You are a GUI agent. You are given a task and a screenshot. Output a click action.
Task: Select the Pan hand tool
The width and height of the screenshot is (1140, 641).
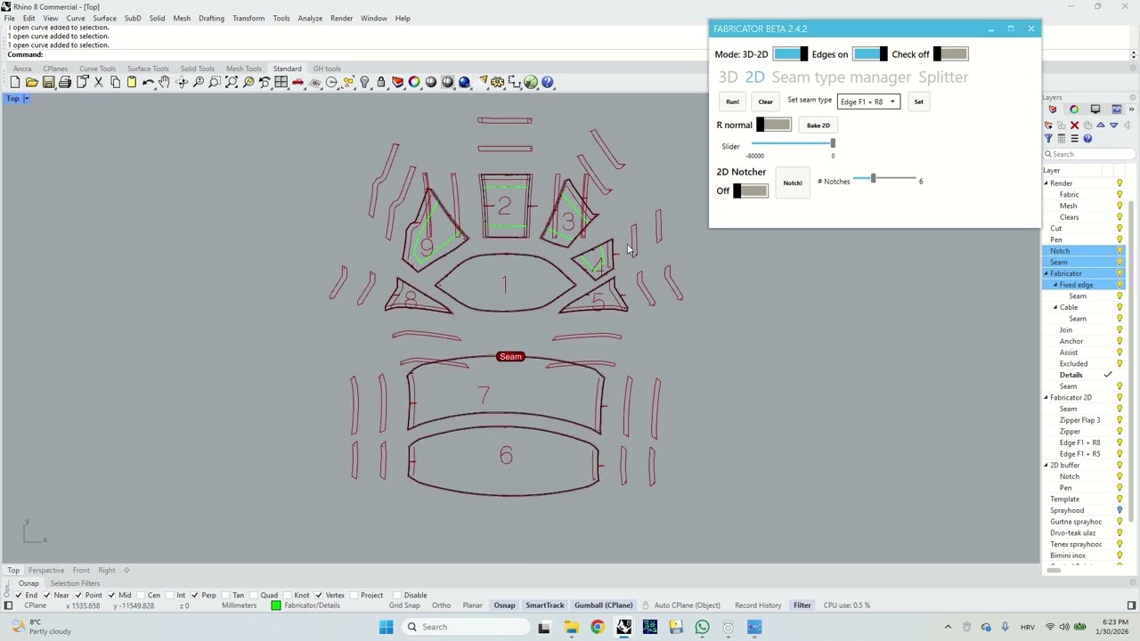(x=165, y=82)
